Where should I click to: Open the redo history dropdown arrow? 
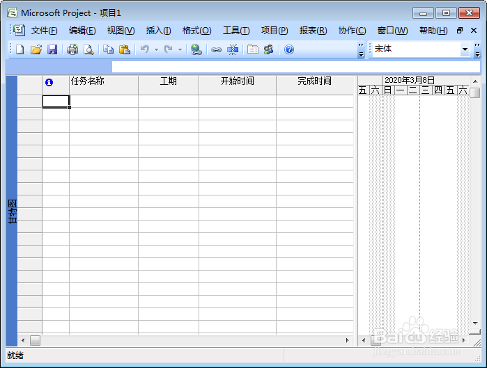point(180,49)
